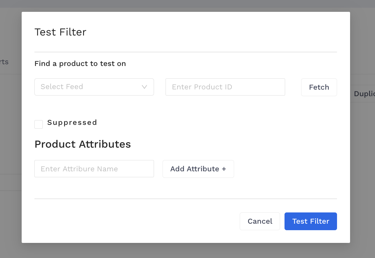
Task: Click the chevron arrow in Select Feed
Action: pyautogui.click(x=144, y=87)
